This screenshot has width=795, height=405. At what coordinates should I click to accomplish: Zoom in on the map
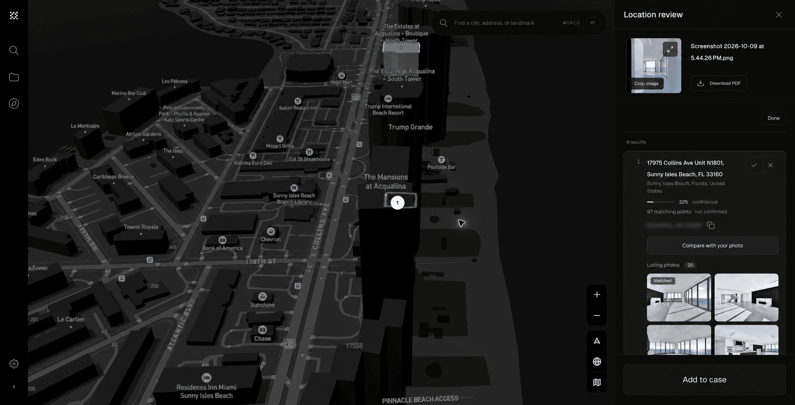(597, 295)
